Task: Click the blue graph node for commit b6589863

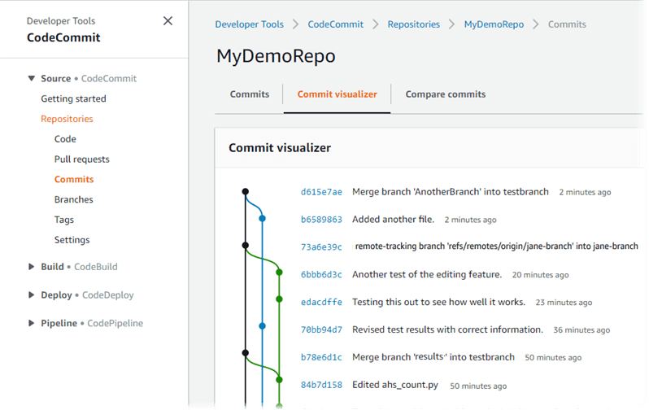Action: click(x=262, y=219)
